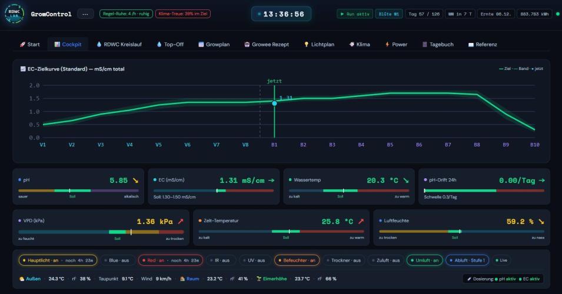The width and height of the screenshot is (562, 294).
Task: Click the VPD rising trend arrow
Action: pos(181,222)
